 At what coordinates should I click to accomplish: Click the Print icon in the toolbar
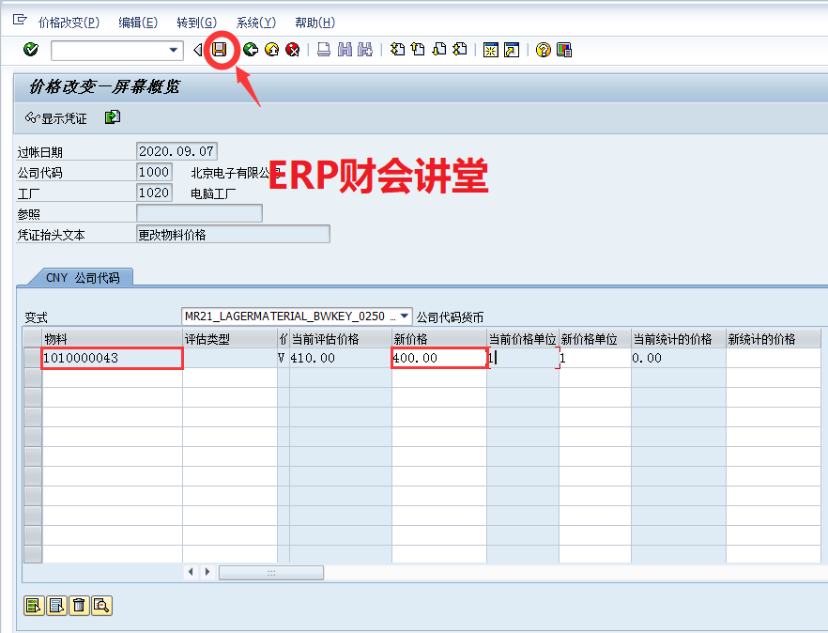[323, 50]
